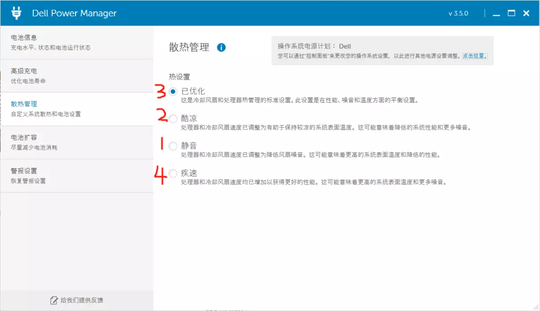The height and width of the screenshot is (311, 540).
Task: Follow the 点击这里 control panel link
Action: 475,56
